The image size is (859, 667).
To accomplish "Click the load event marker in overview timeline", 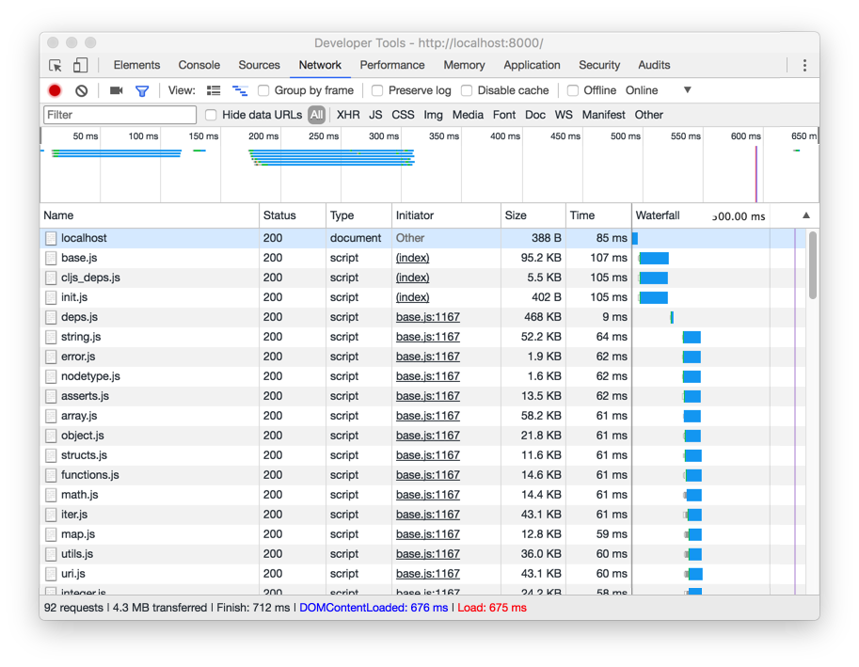I will pos(756,174).
